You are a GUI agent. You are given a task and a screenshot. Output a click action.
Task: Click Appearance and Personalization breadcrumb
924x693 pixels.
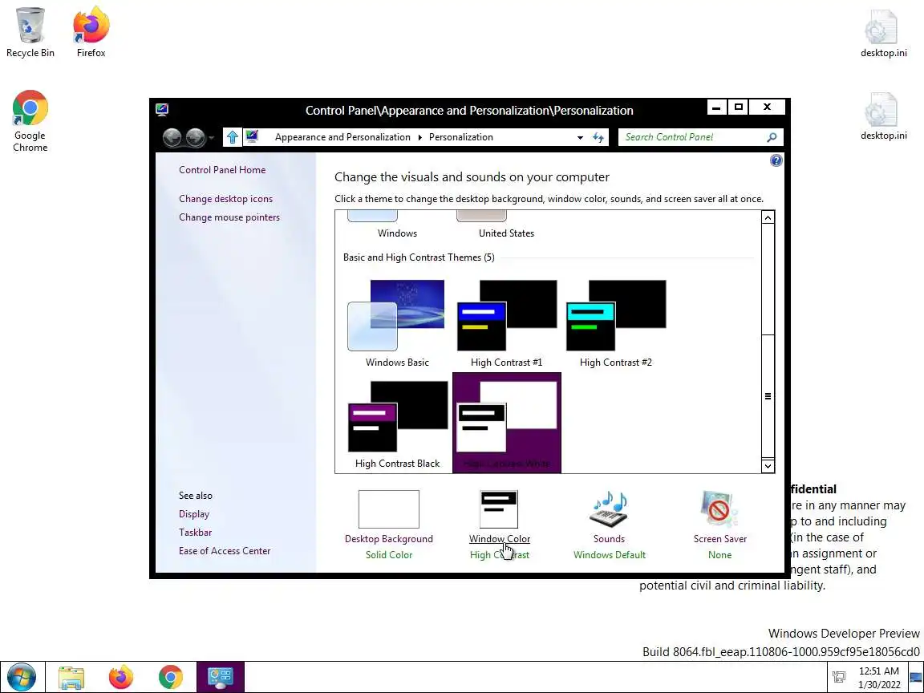[x=342, y=137]
